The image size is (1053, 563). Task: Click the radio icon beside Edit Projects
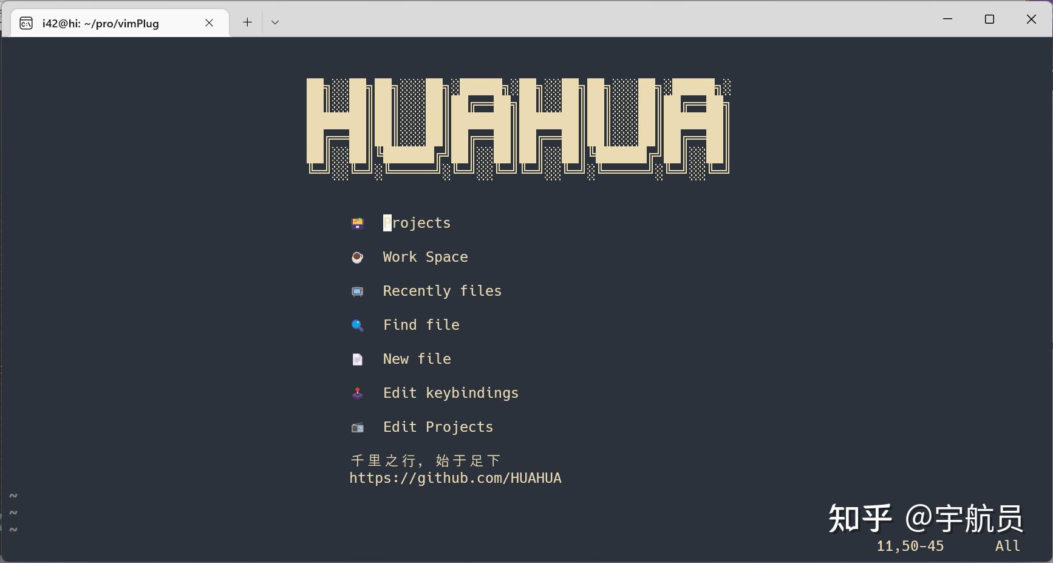357,427
